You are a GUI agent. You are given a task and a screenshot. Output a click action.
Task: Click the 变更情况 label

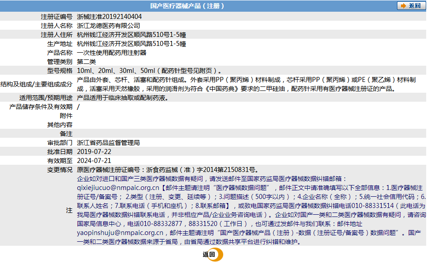point(60,170)
